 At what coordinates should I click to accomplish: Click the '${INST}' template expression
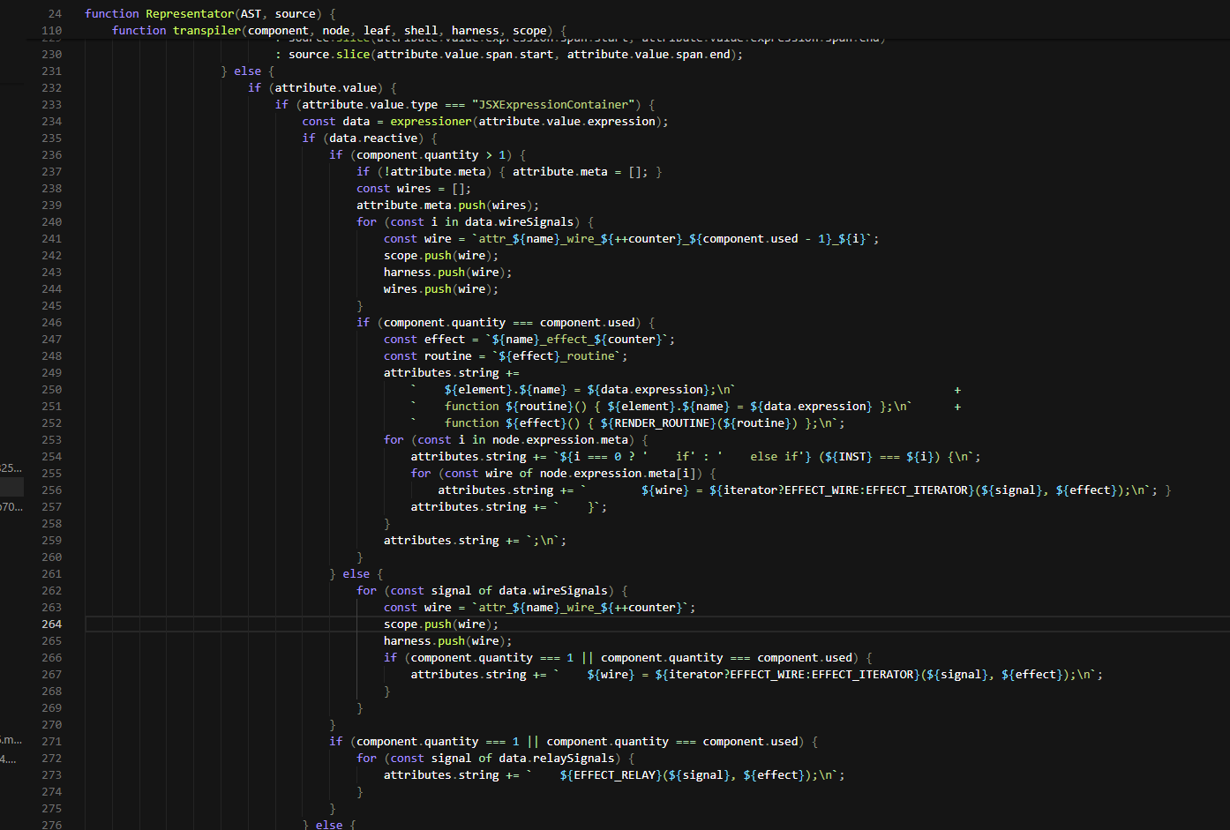(x=847, y=456)
